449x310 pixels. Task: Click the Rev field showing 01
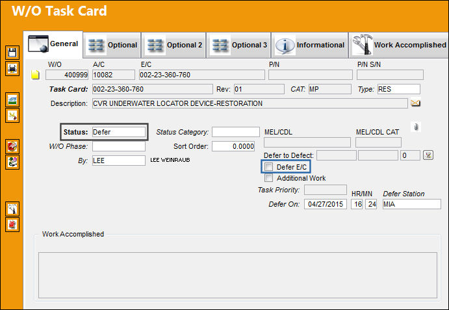259,89
